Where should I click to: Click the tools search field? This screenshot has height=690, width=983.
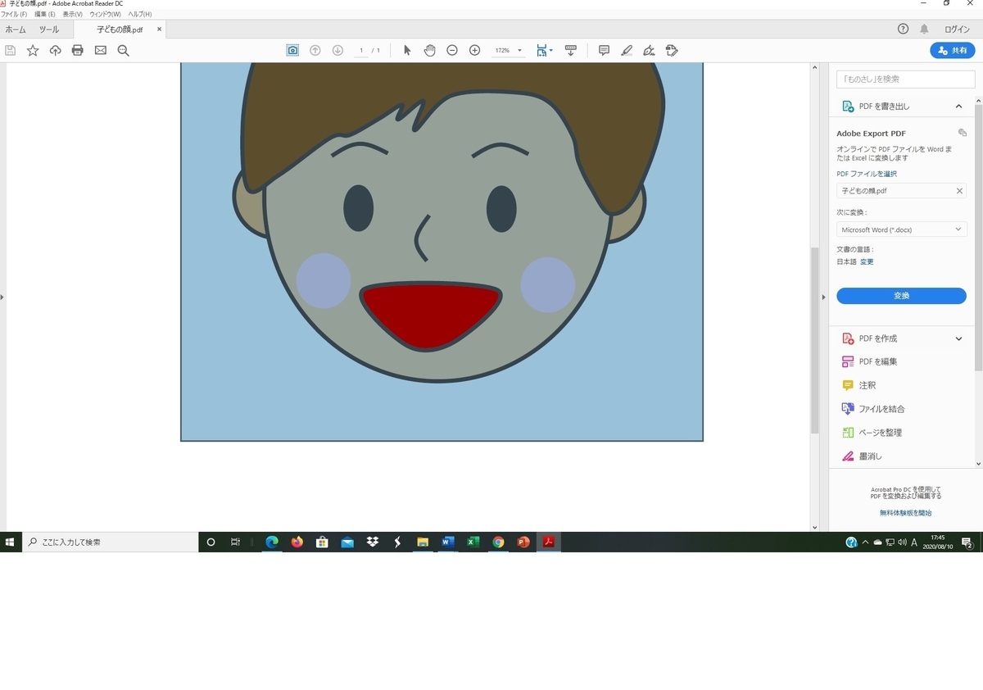click(906, 79)
